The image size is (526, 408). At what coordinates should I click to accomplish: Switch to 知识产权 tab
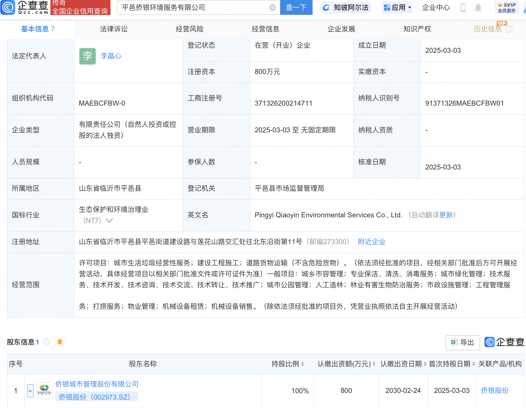pos(417,29)
